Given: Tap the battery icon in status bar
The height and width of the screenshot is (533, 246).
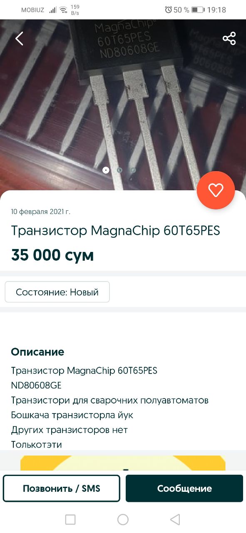Looking at the screenshot, I should [x=197, y=10].
